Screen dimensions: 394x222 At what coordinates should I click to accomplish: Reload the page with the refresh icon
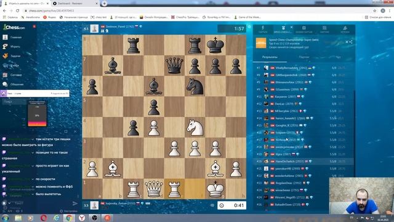pos(18,11)
